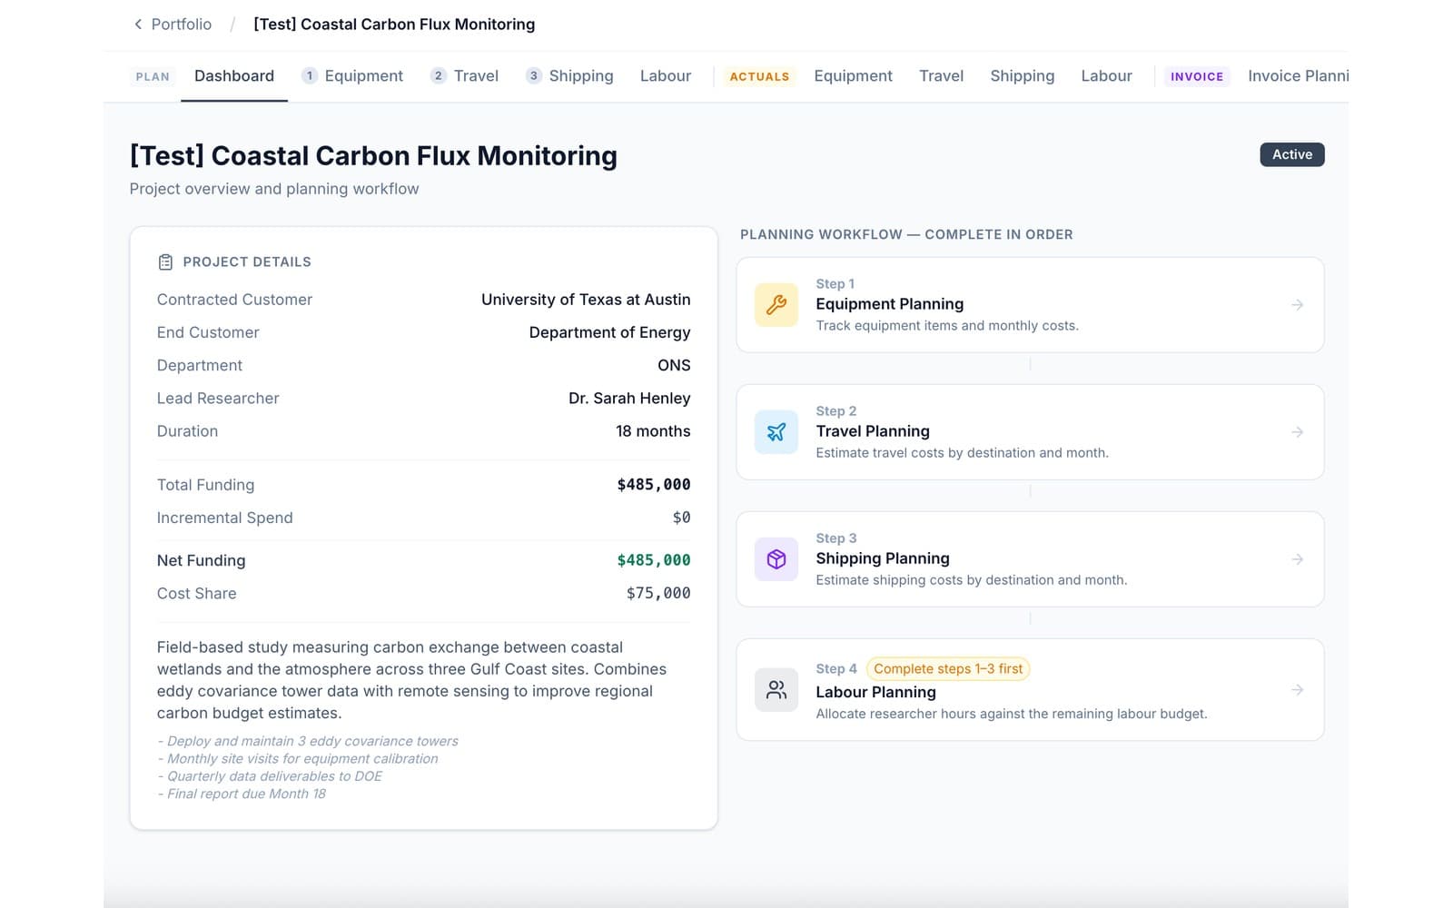Click the Planning Workflow heading
Viewport: 1453px width, 908px height.
coord(906,235)
